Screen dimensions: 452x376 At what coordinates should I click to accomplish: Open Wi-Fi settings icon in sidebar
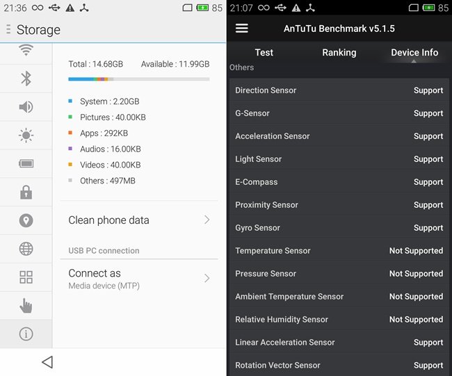click(x=26, y=51)
